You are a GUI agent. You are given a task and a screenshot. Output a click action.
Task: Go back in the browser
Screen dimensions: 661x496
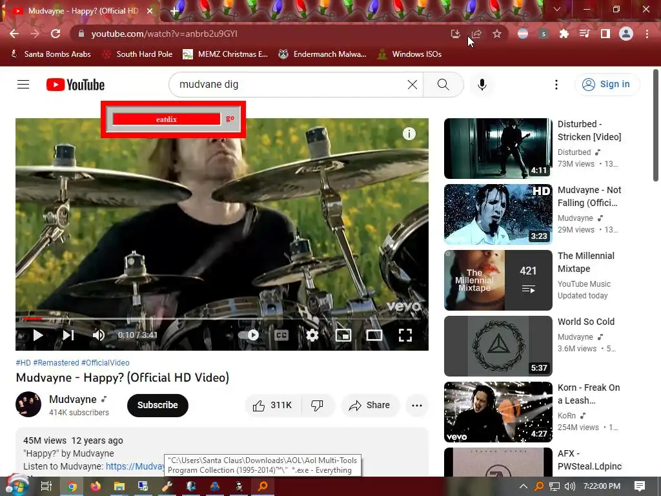[14, 34]
